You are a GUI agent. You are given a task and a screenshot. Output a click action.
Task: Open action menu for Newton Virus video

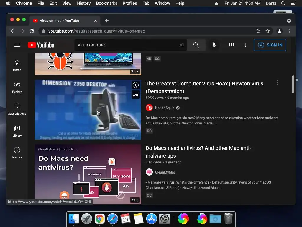pos(278,83)
